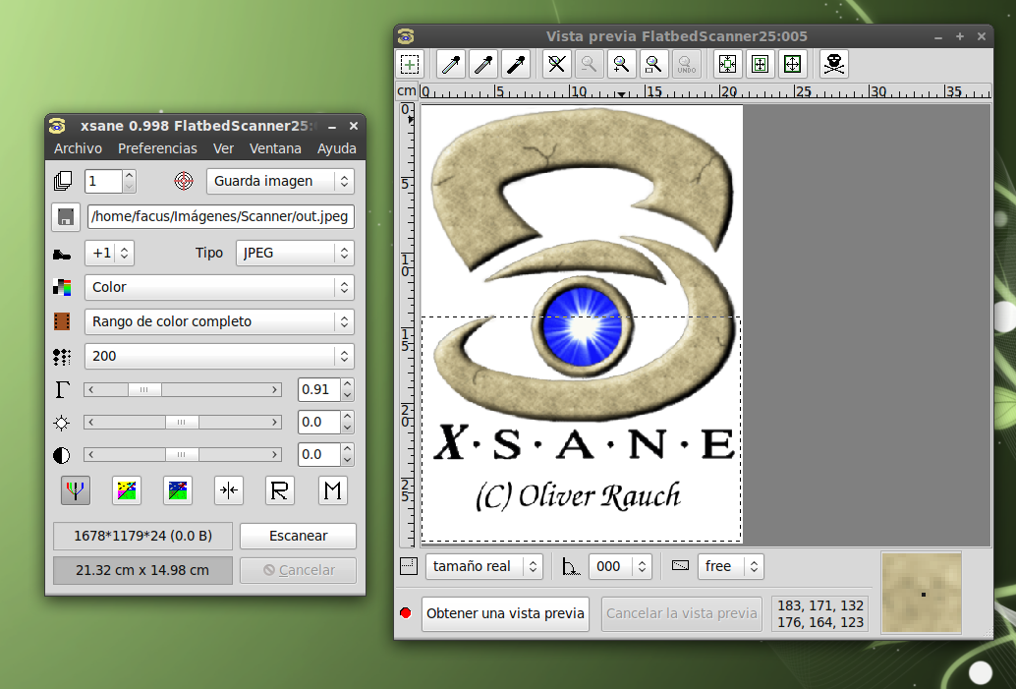Screen dimensions: 1016x689
Task: Delete the preview image with skull icon
Action: [834, 64]
